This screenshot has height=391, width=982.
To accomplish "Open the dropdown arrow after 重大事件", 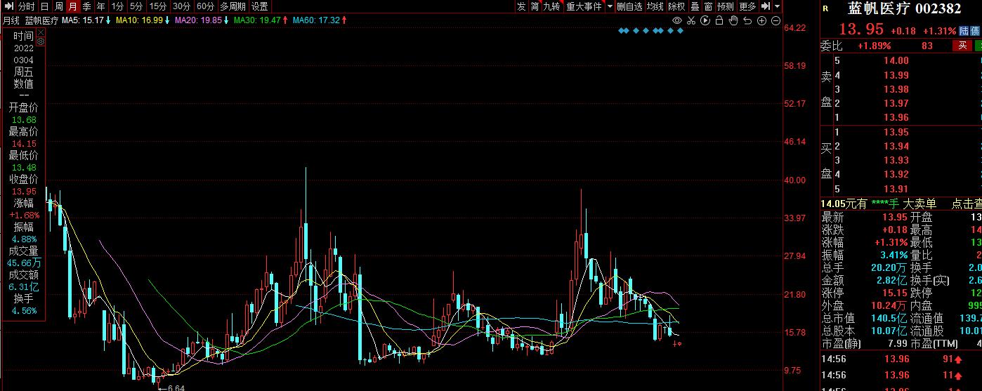I will pos(609,6).
